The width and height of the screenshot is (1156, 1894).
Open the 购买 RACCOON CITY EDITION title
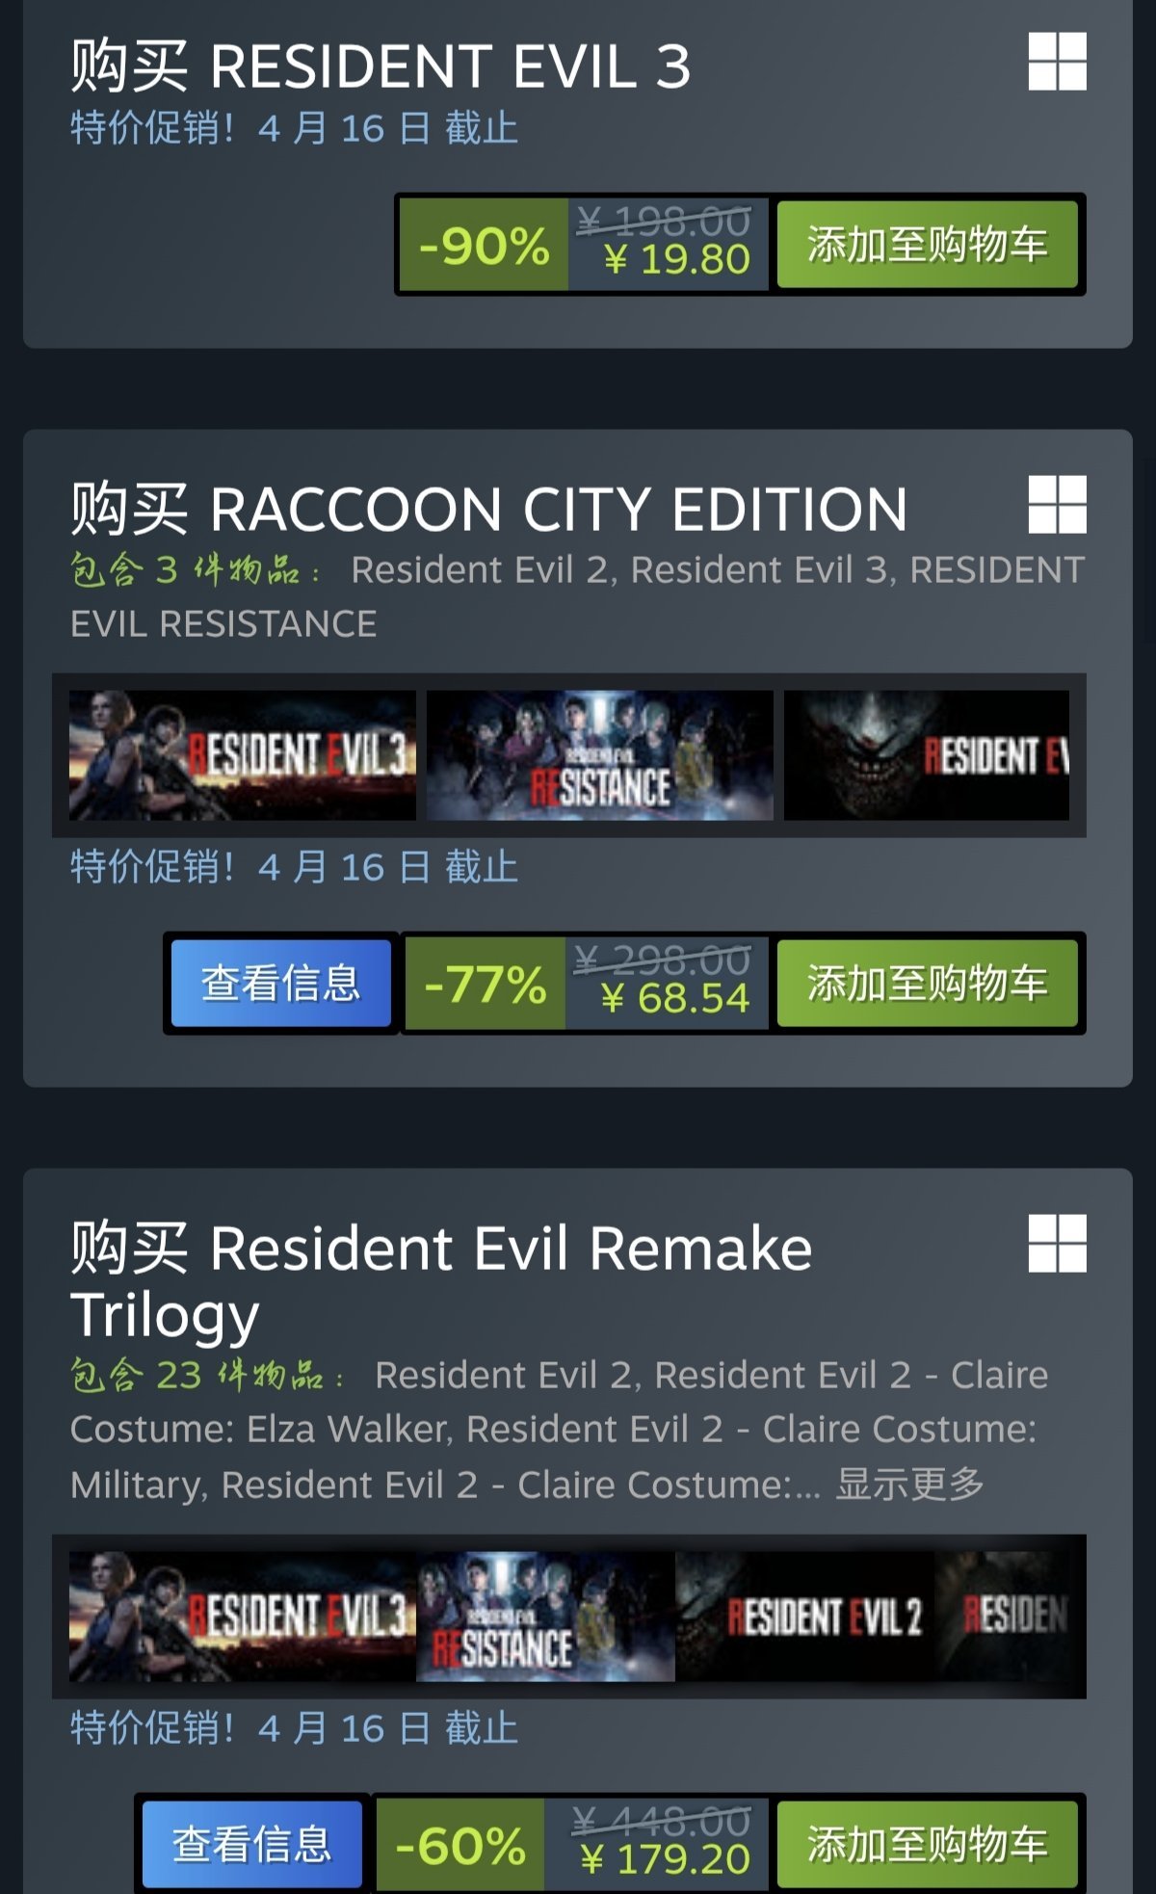tap(488, 509)
